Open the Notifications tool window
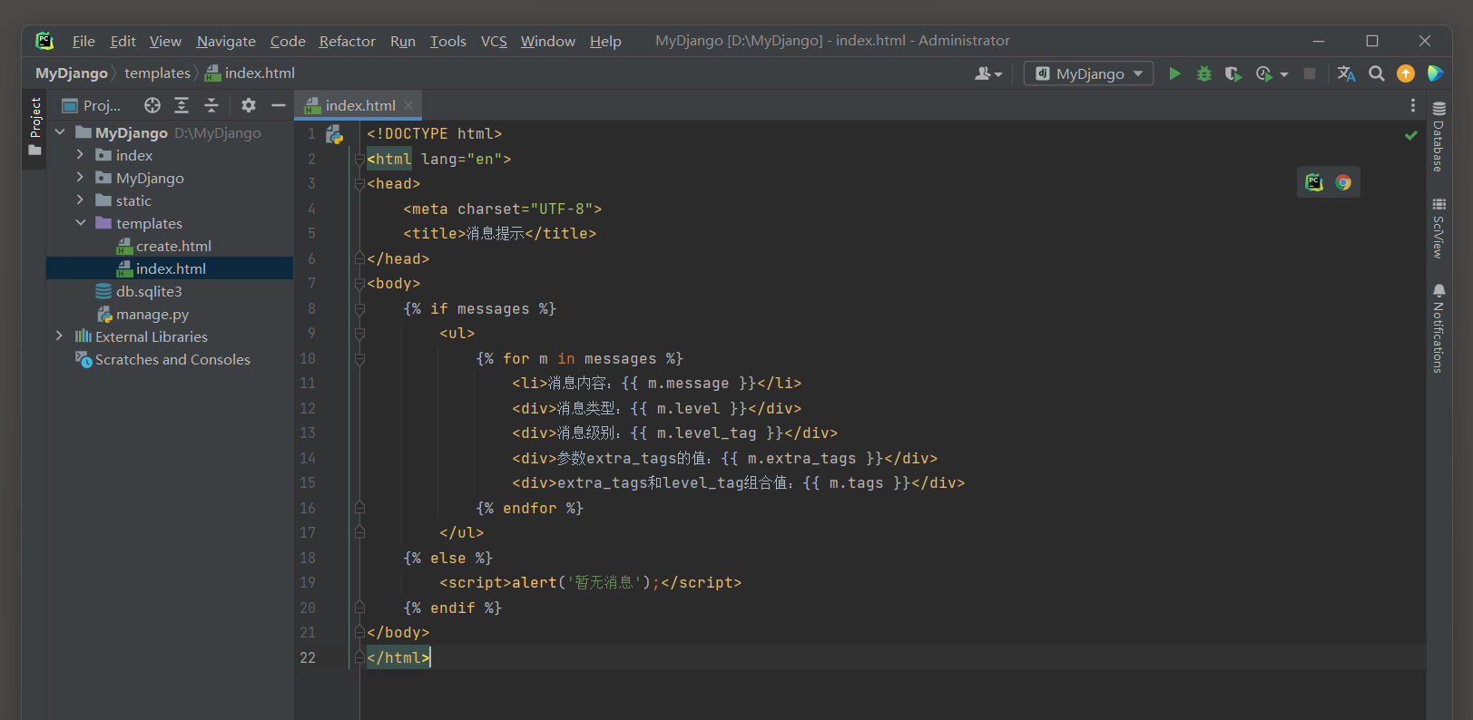Screen dimensions: 1473x720 1439,328
